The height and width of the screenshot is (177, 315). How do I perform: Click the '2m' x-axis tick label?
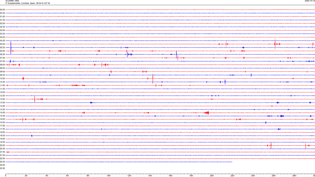click(x=26, y=176)
